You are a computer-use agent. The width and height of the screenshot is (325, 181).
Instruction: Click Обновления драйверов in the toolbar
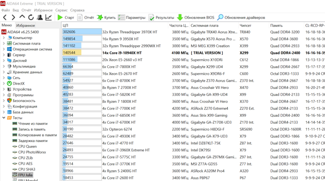[x=241, y=18]
